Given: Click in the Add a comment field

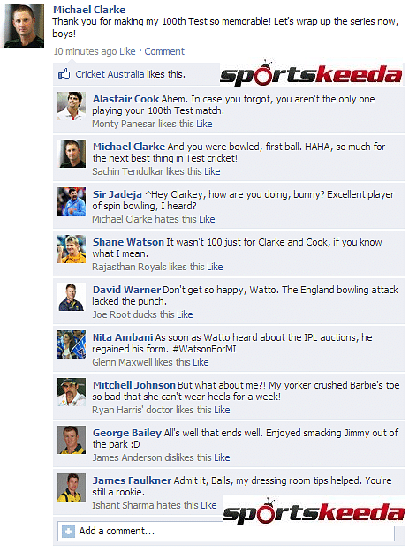Looking at the screenshot, I should [226, 531].
